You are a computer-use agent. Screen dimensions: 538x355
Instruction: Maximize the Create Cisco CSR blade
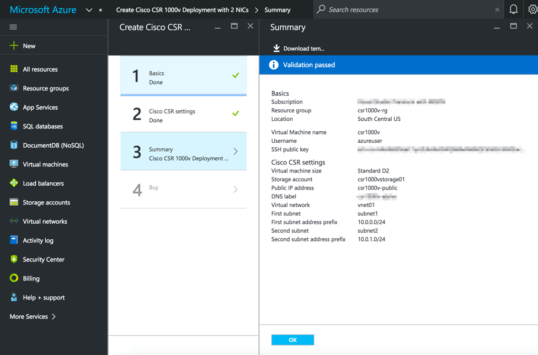click(234, 26)
